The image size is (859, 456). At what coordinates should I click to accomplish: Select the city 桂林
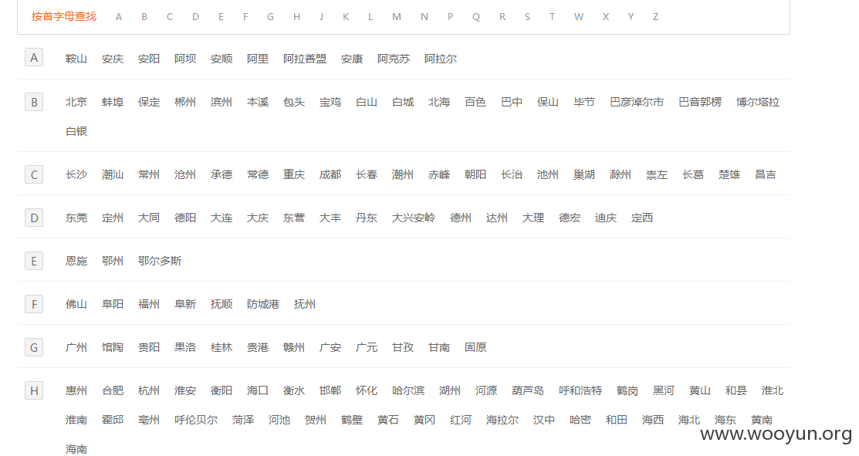point(222,348)
